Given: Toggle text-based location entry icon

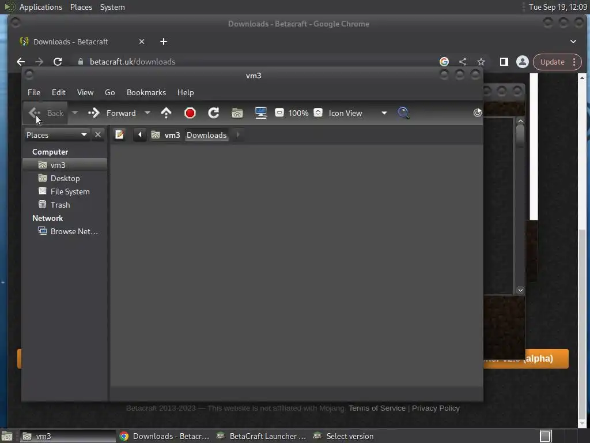Looking at the screenshot, I should (x=120, y=134).
